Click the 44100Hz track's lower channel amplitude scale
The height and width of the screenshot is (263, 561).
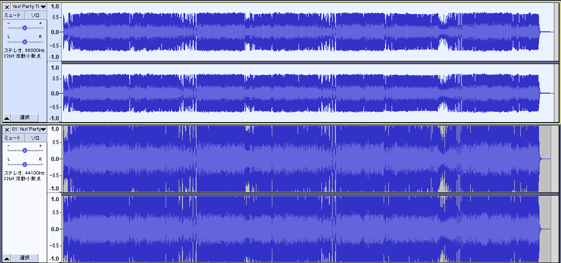pos(54,229)
